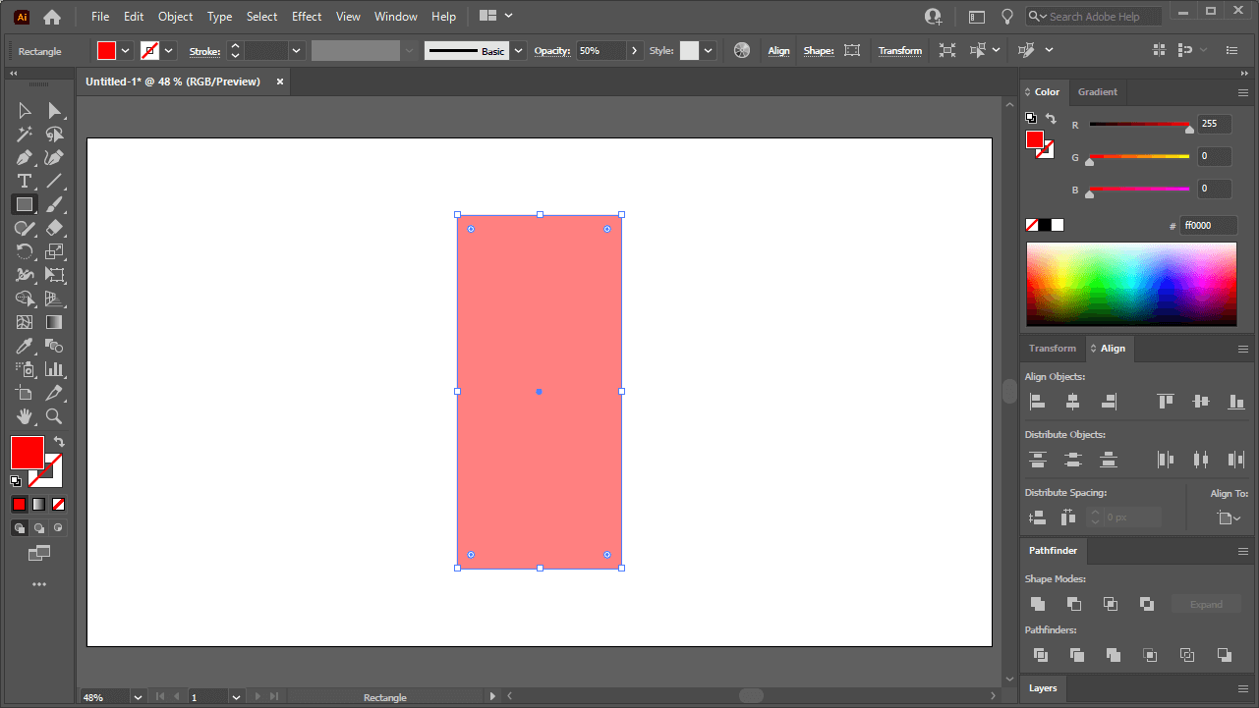Open stroke weight dropdown
The image size is (1259, 708).
[x=296, y=50]
